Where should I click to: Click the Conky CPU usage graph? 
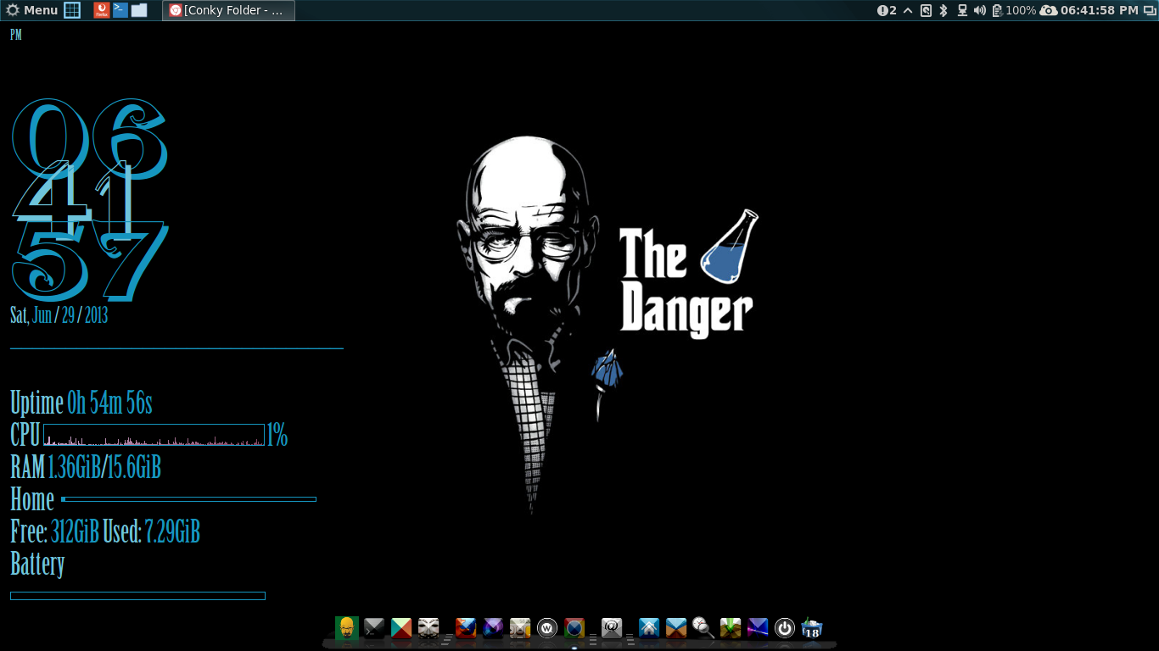coord(154,435)
